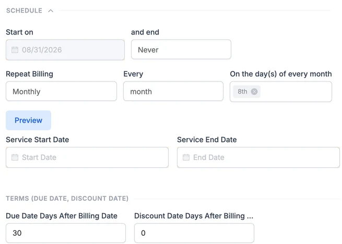Focus the Service Start Date field
The width and height of the screenshot is (342, 244).
pyautogui.click(x=87, y=157)
